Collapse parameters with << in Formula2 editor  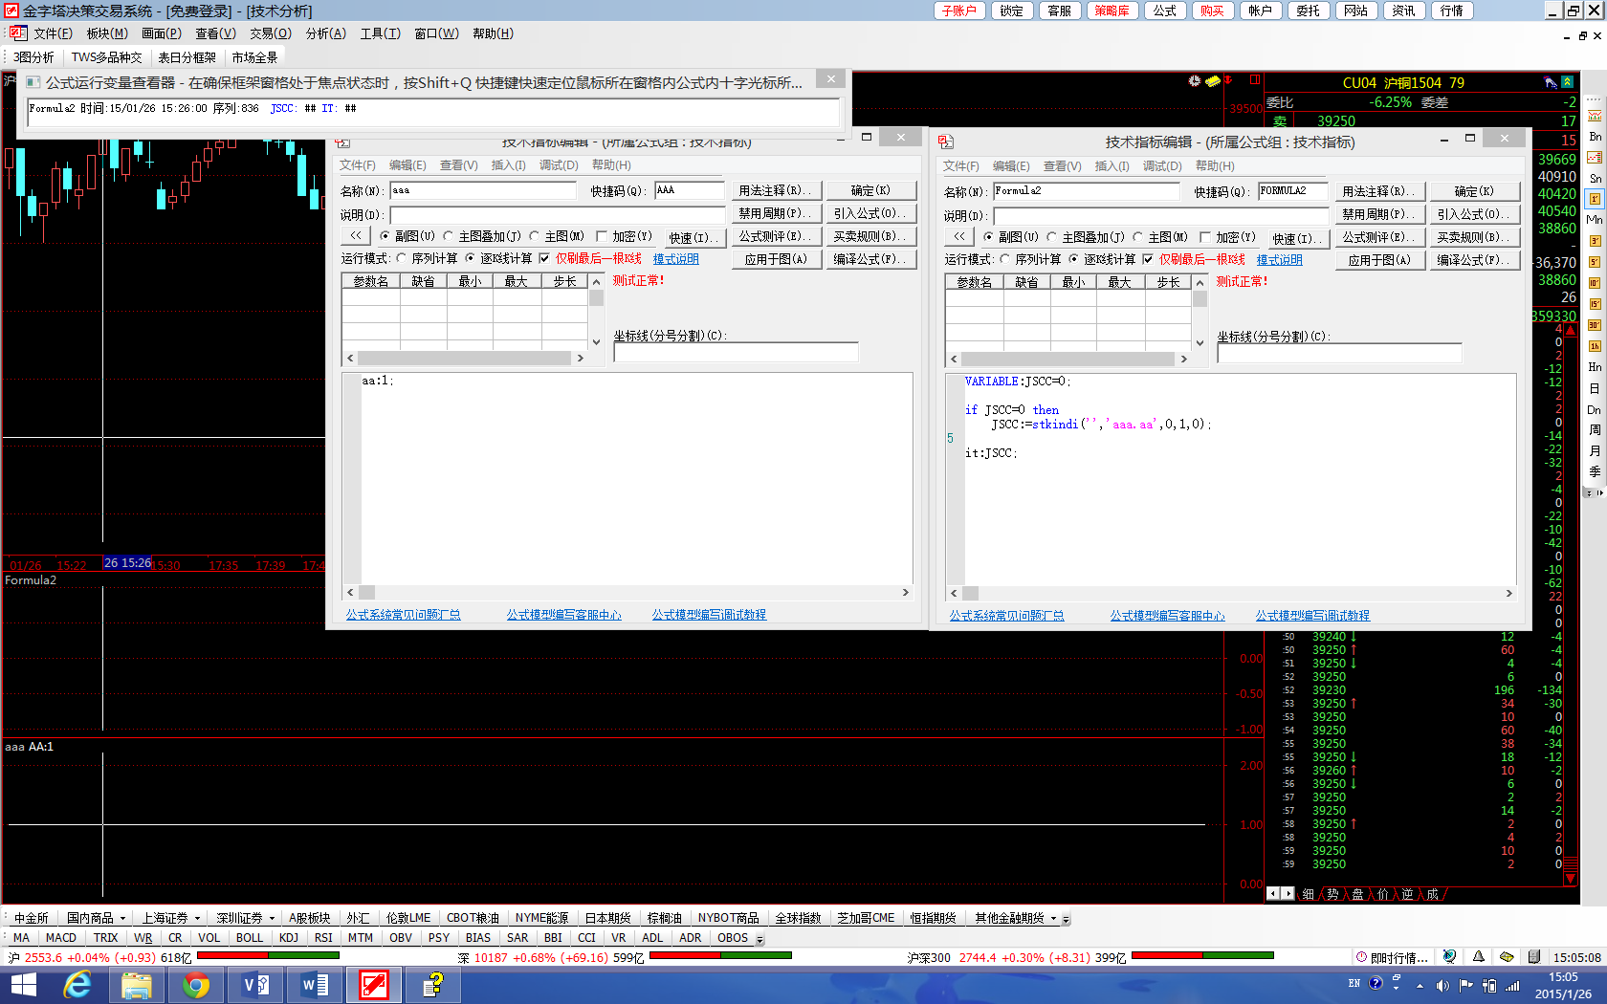click(959, 237)
